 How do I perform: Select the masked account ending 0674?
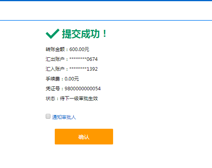coord(84,59)
